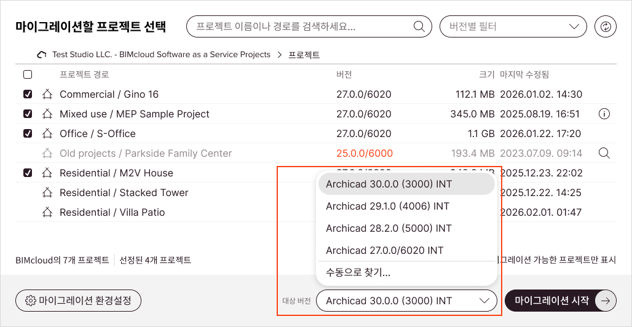Open info icon for MEP Sample Project
632x327 pixels.
[x=604, y=114]
